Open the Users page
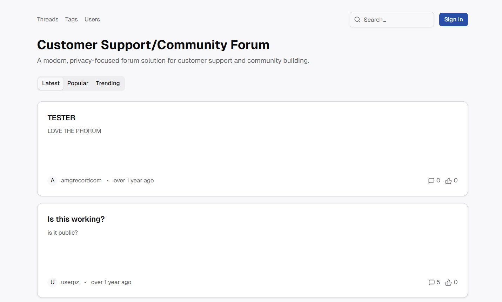 point(92,19)
